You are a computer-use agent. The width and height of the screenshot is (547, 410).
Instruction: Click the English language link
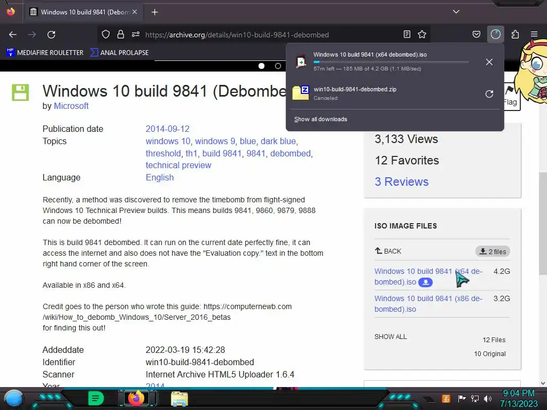pos(159,177)
